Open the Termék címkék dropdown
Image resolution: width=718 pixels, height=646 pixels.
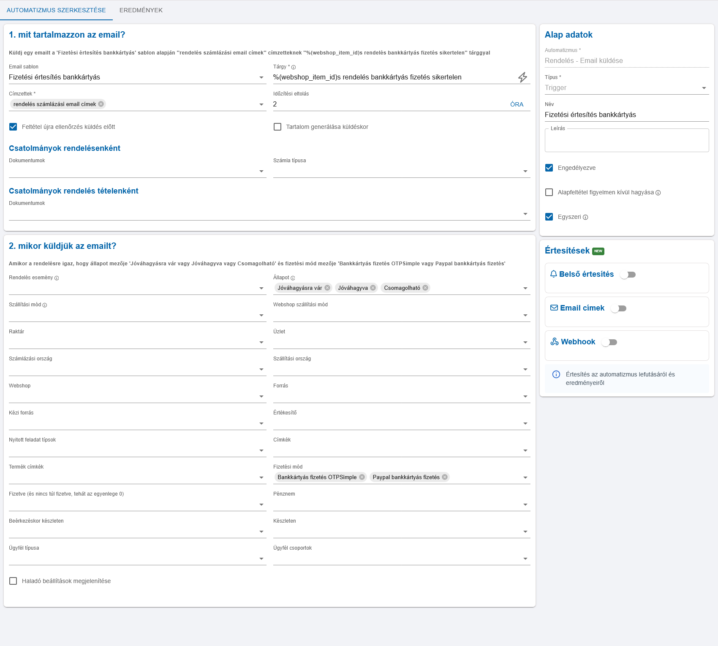pyautogui.click(x=138, y=477)
